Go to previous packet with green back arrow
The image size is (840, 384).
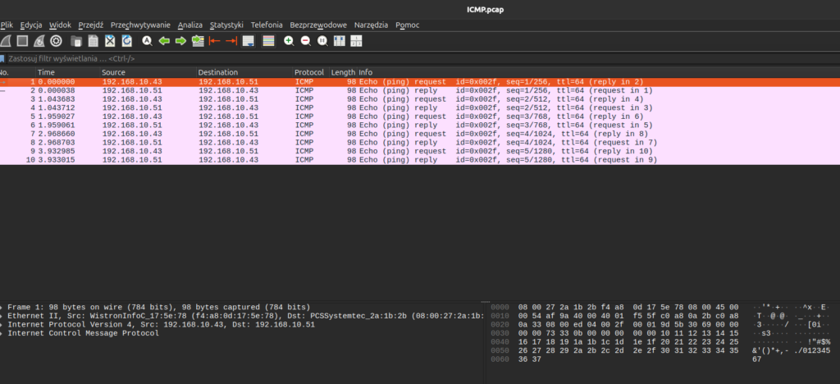164,40
